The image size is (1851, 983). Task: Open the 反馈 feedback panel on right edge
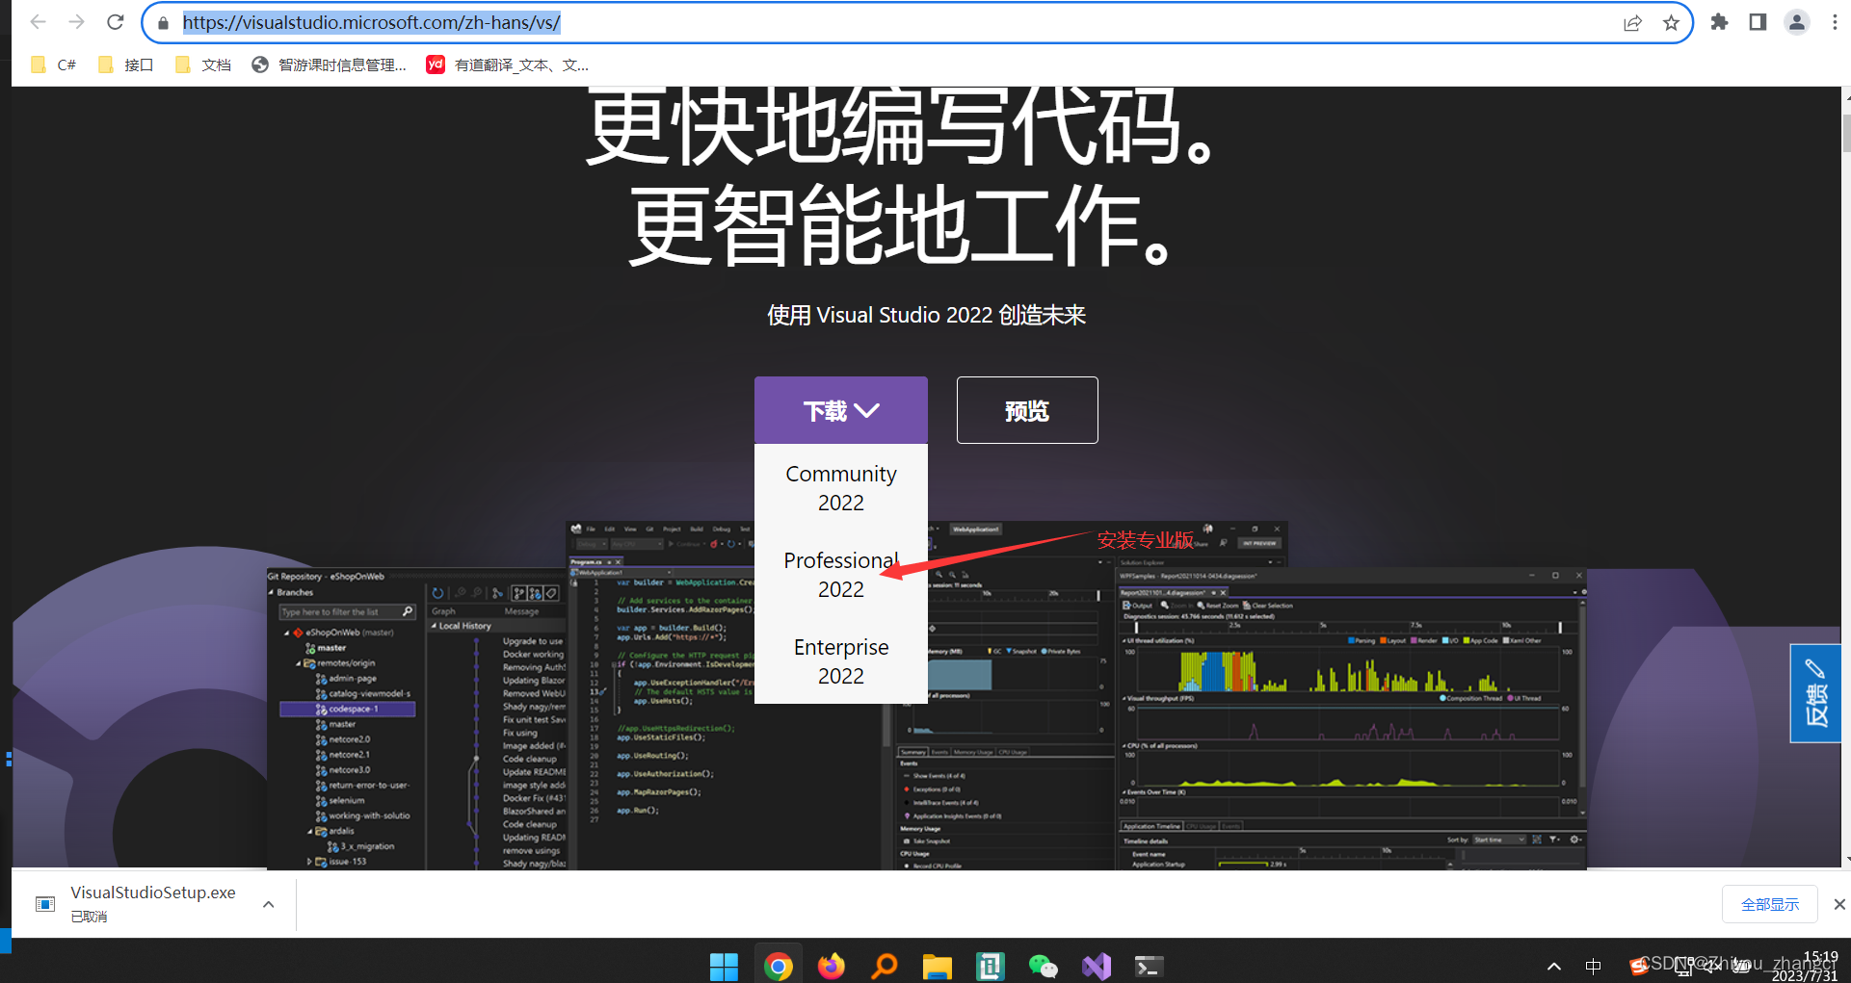pos(1815,693)
